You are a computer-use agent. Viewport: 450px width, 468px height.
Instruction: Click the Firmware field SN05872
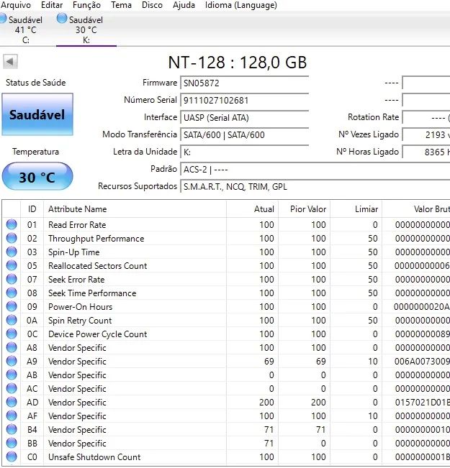244,83
